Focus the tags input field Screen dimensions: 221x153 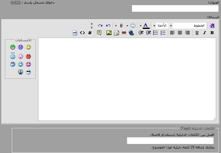pos(170,141)
